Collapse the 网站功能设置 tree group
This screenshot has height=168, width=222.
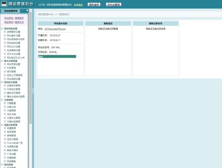pyautogui.click(x=2, y=28)
